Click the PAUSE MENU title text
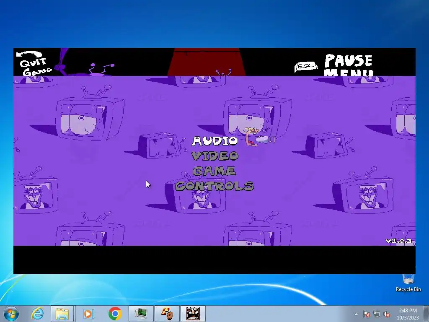 349,65
